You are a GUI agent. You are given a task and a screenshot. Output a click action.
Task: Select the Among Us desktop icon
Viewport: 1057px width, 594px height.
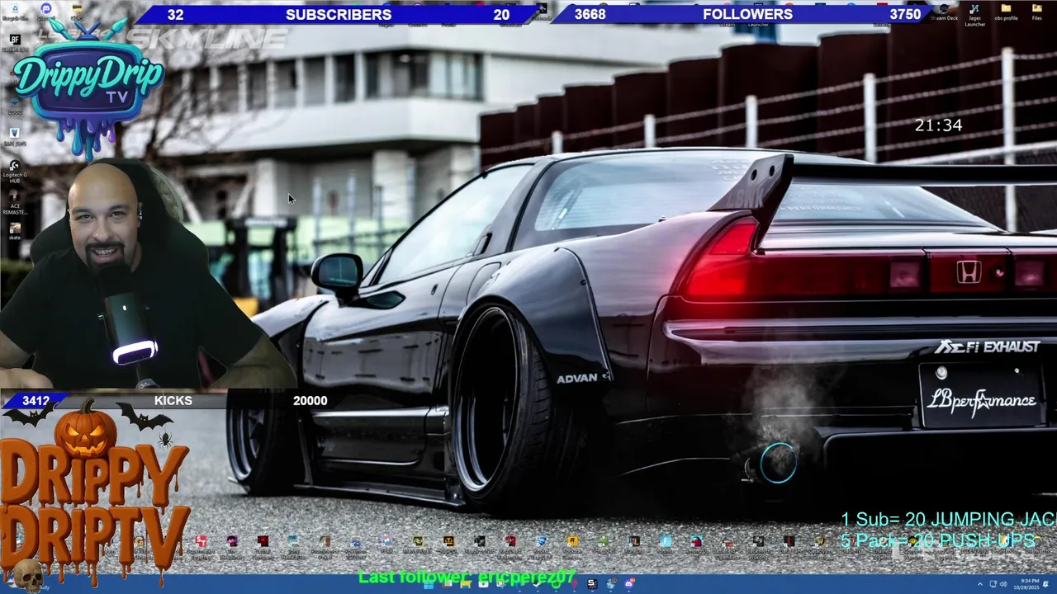[x=696, y=546]
